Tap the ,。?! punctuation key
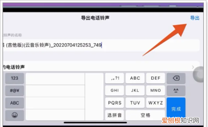Viewport: 208px width, 127px height. point(114,78)
